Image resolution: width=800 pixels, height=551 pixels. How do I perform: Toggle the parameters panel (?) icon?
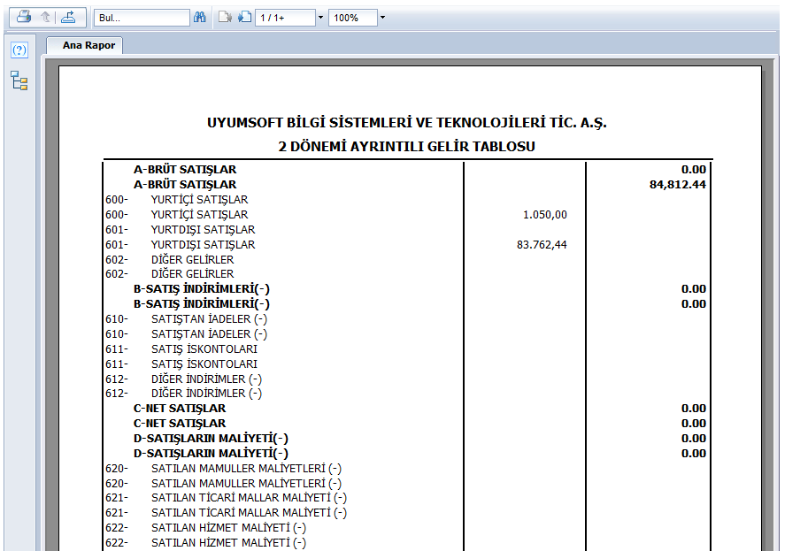tap(19, 50)
